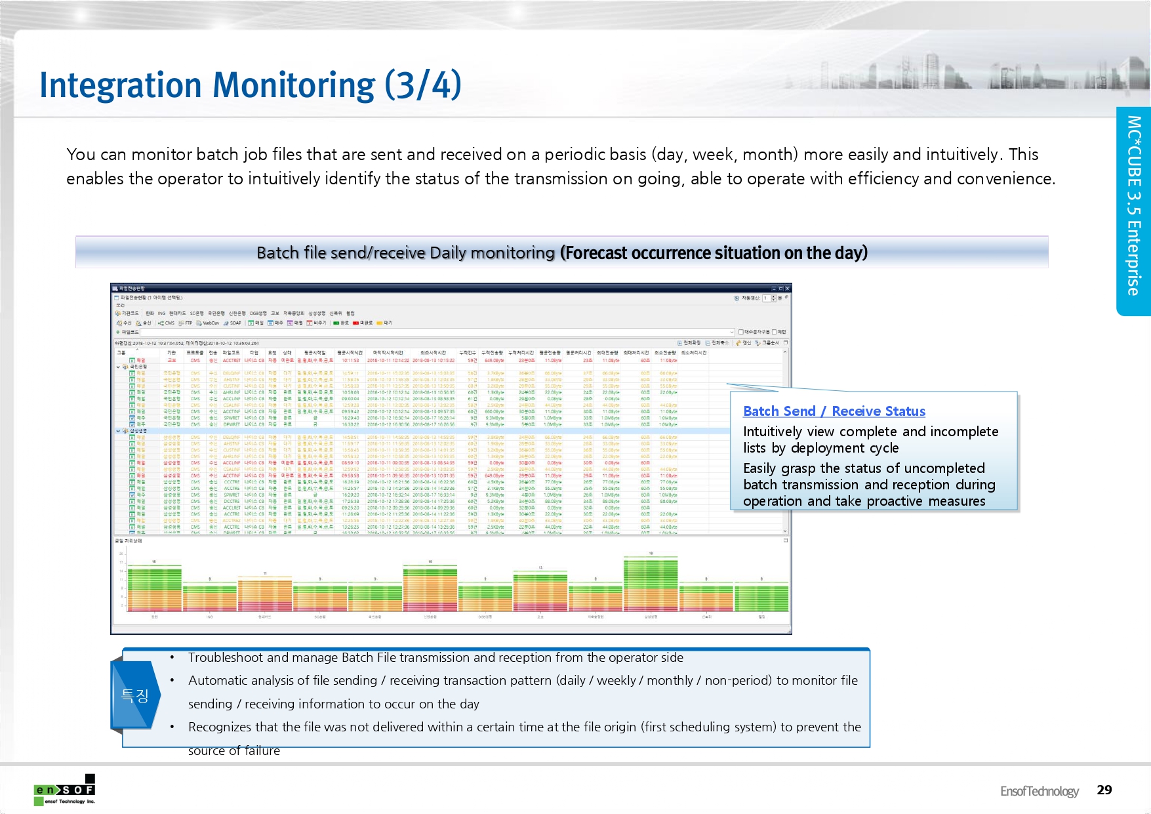Click the 전체확장 expand-all icon
Screen dimensions: 1151x814
point(679,342)
